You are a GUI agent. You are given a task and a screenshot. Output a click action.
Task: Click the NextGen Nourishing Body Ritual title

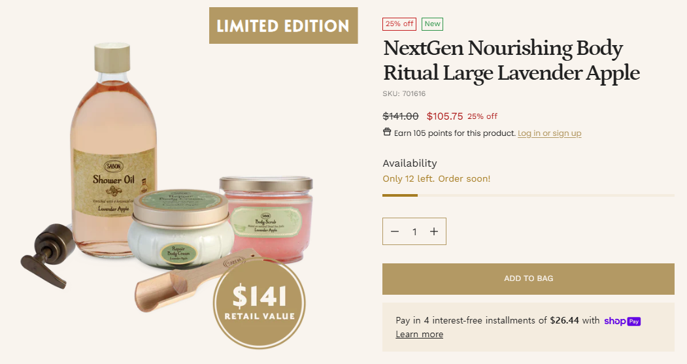[x=511, y=60]
